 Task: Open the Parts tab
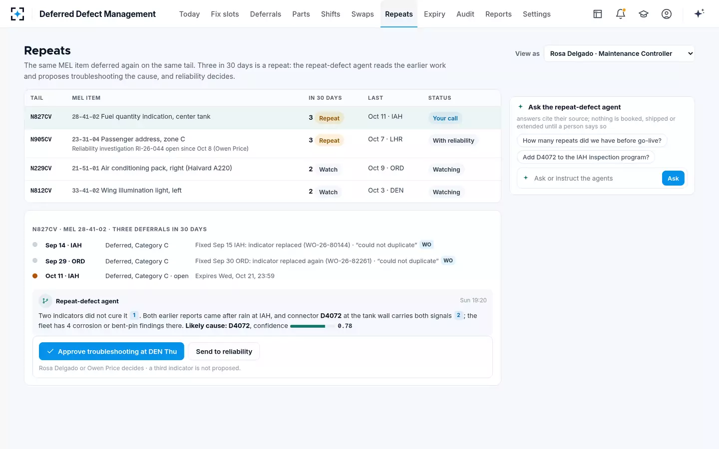(301, 14)
